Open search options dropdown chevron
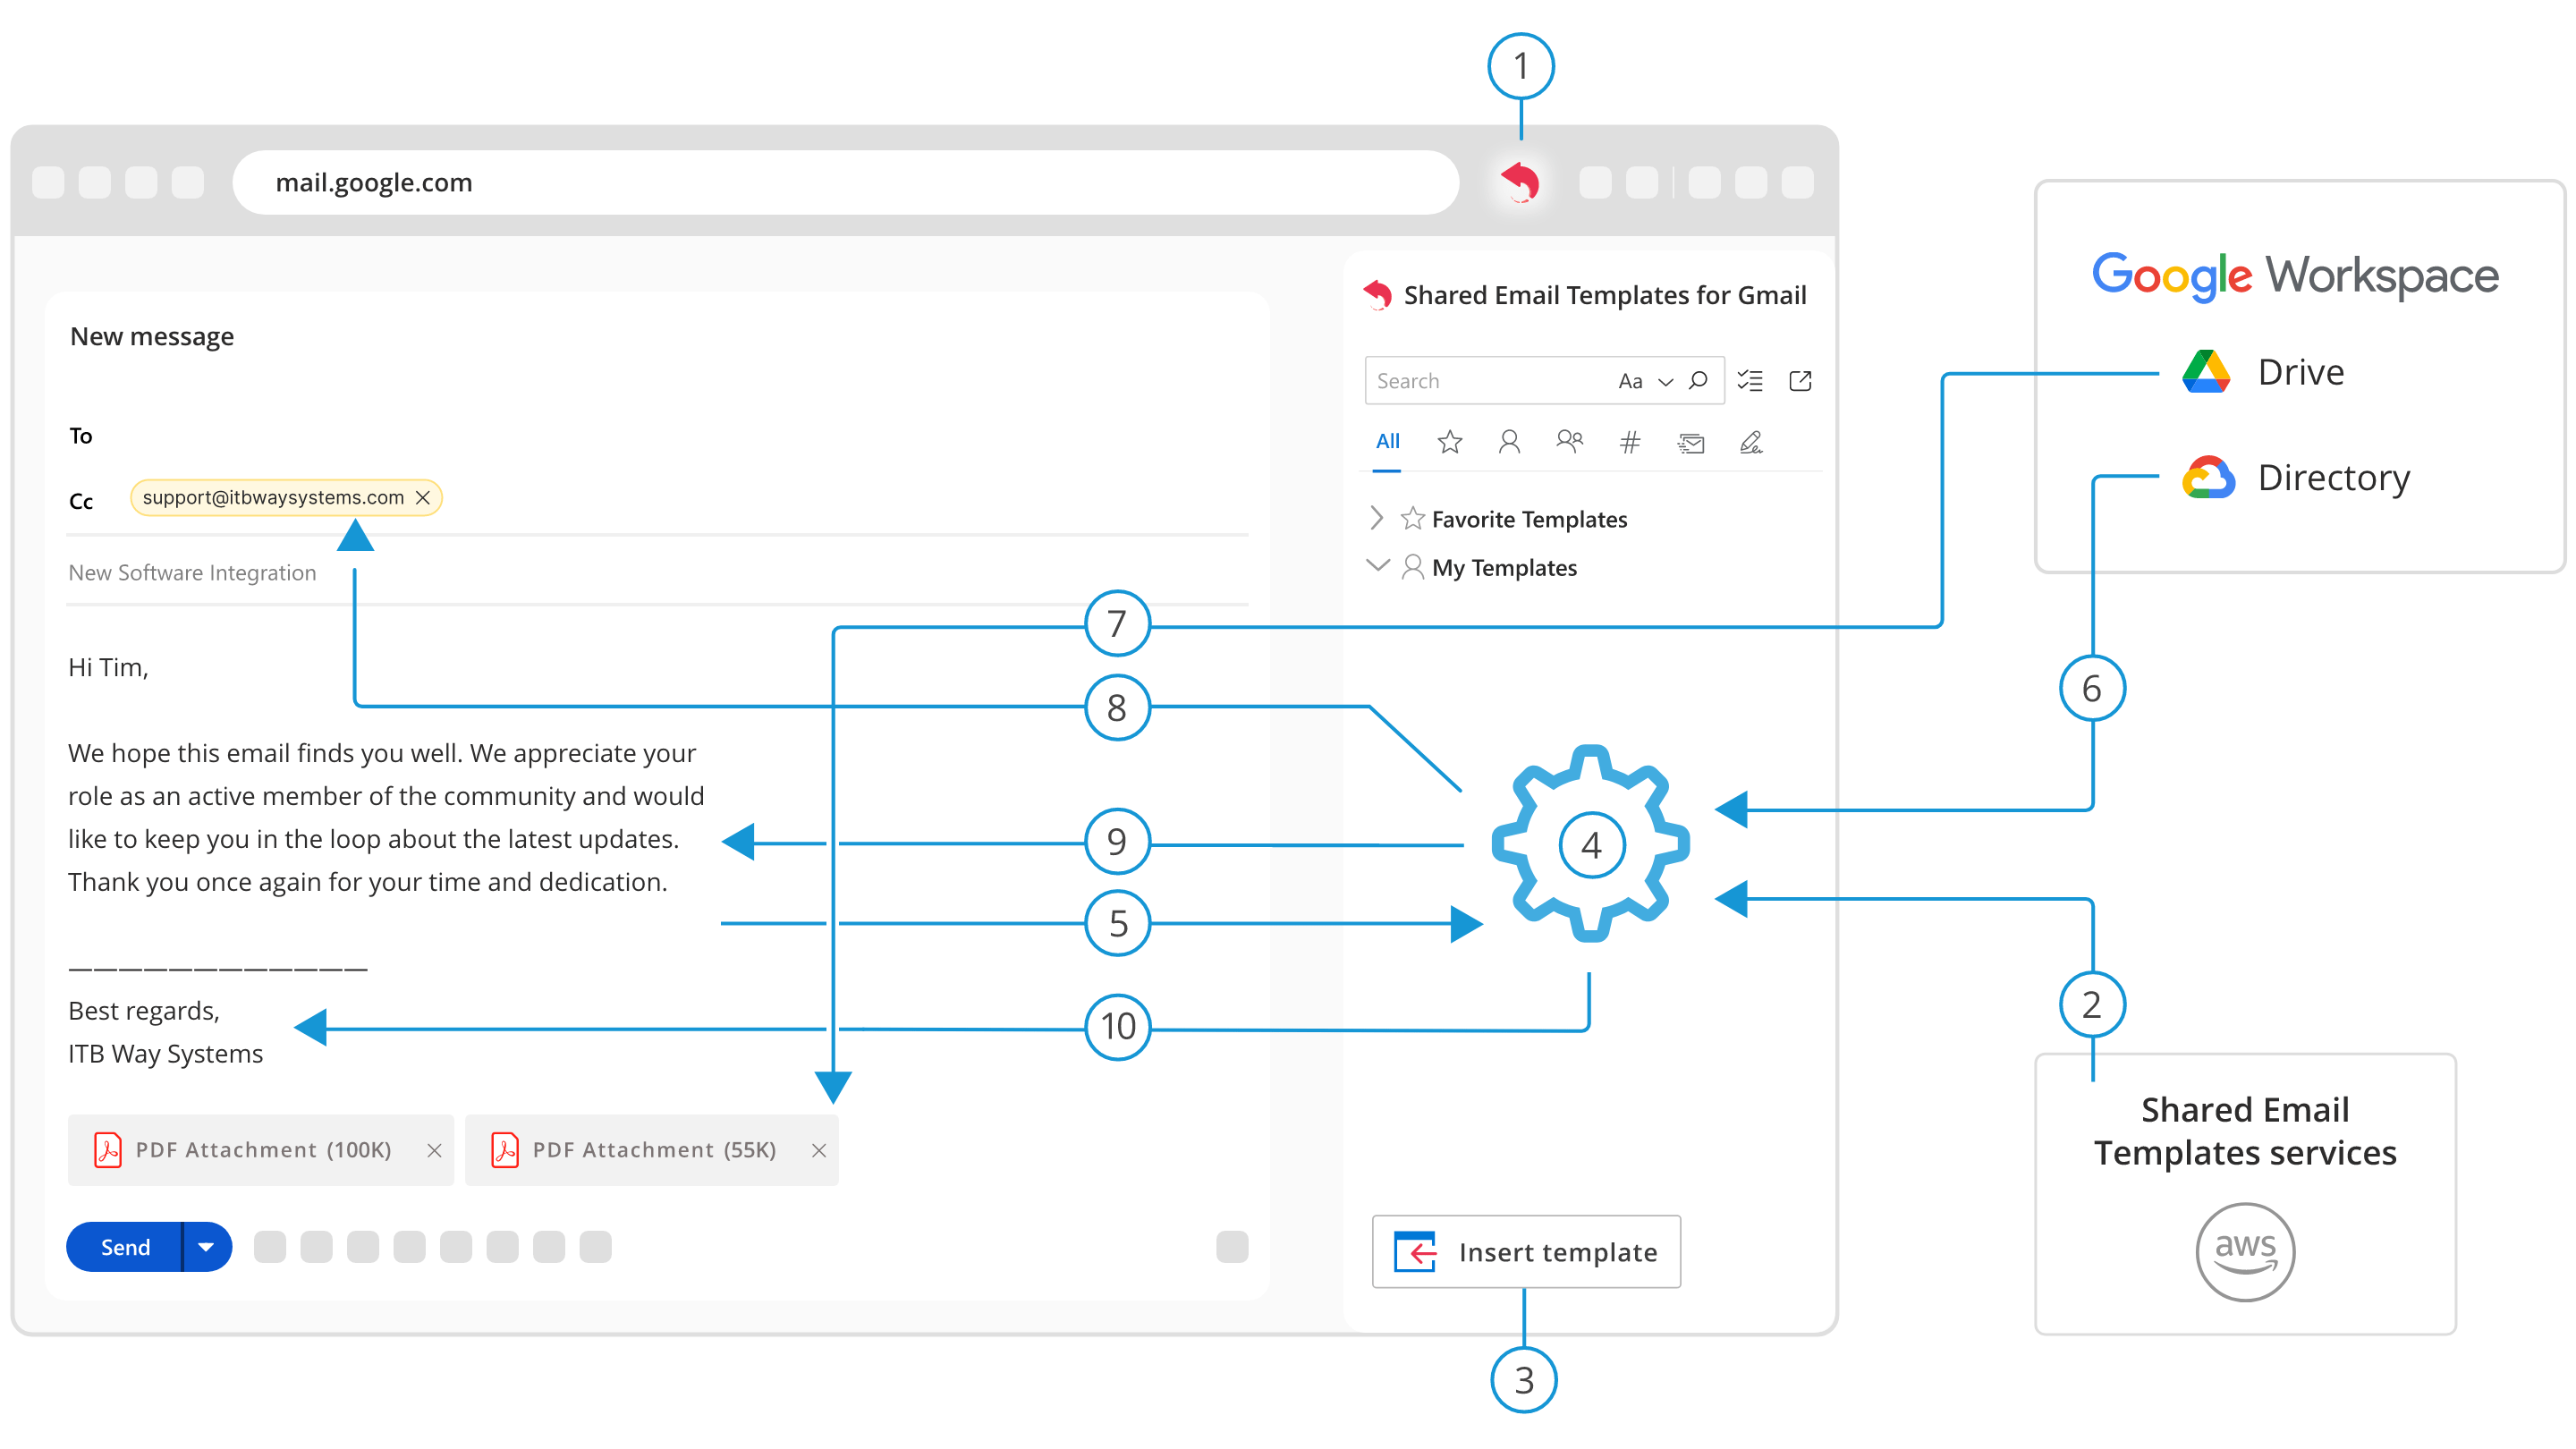 coord(1665,382)
